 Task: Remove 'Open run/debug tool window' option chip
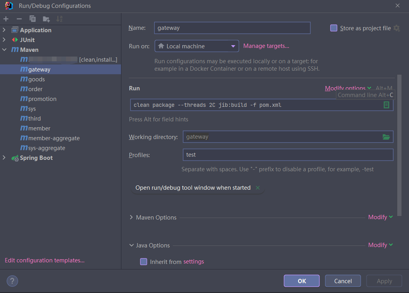(258, 188)
